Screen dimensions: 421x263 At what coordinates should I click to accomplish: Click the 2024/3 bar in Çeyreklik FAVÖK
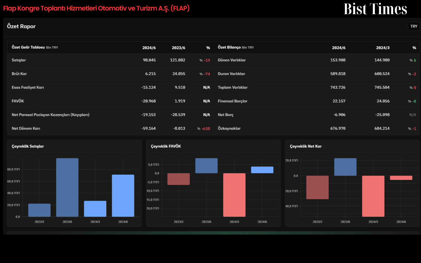(234, 195)
